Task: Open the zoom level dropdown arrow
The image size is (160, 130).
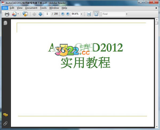Action: point(81,14)
